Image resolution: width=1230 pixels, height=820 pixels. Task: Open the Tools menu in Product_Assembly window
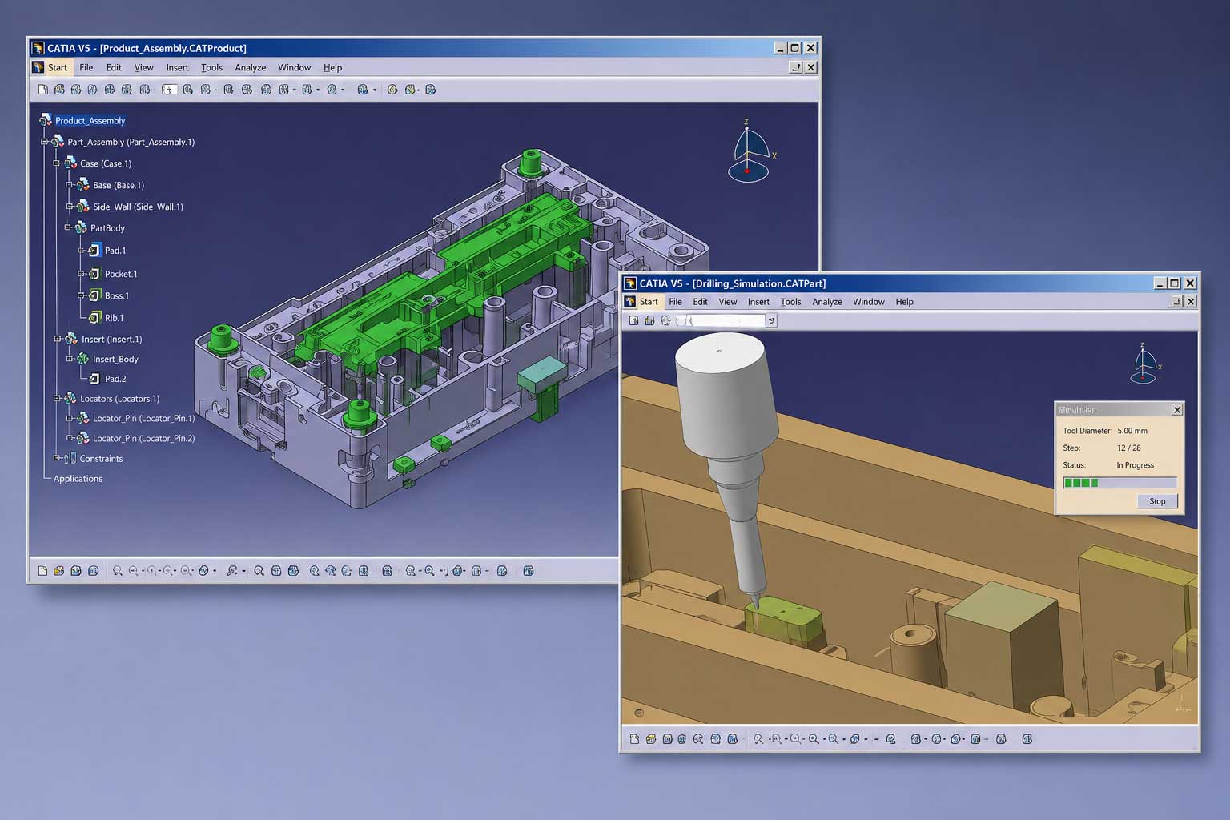pos(211,68)
